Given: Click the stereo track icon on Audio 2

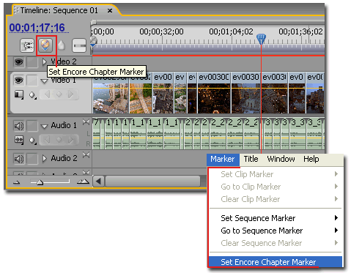Looking at the screenshot, I should (x=86, y=155).
